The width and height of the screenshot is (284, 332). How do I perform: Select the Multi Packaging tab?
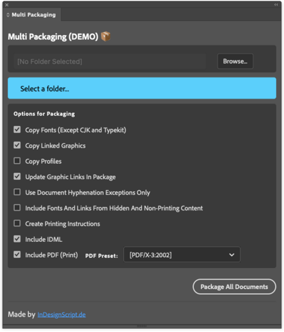32,15
